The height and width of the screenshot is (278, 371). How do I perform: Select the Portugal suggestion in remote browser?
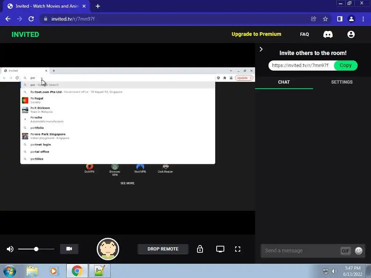pos(118,100)
